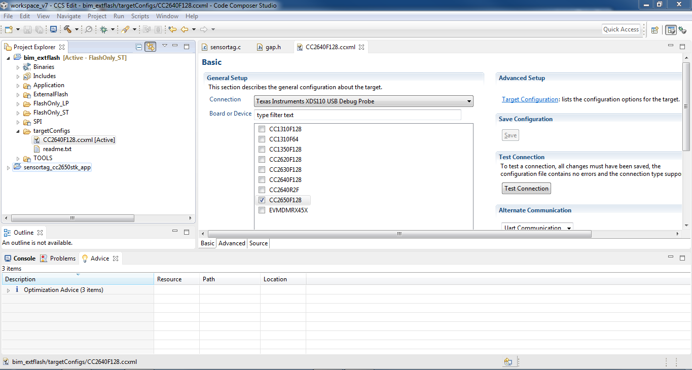Screen dimensions: 692x370
Task: Click the Build hammer icon
Action: tap(67, 29)
